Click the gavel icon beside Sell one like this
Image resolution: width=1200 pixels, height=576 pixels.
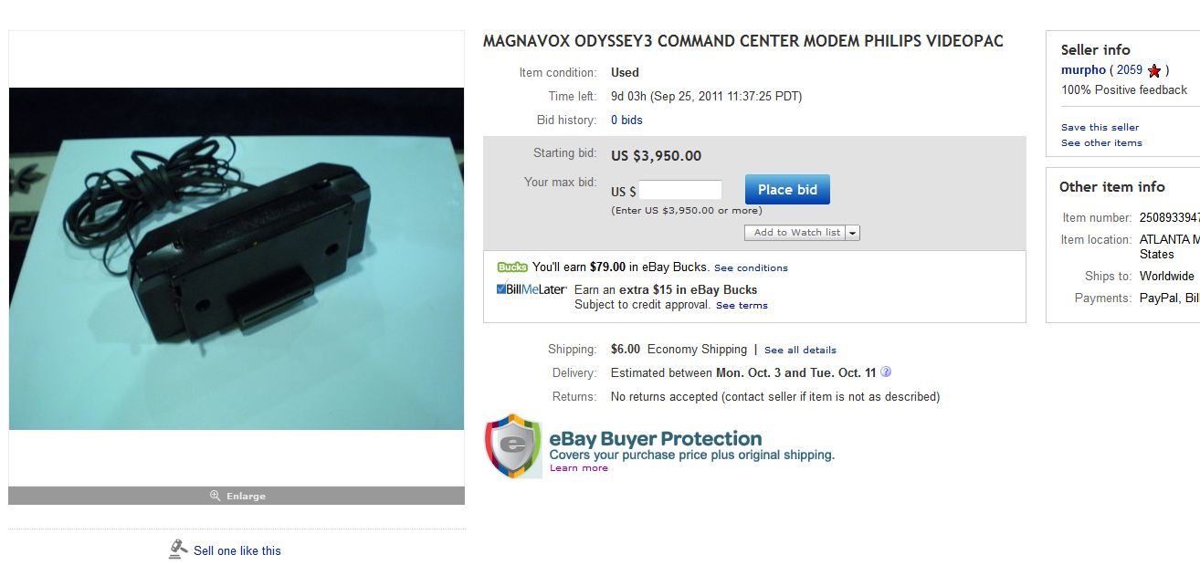[x=178, y=549]
